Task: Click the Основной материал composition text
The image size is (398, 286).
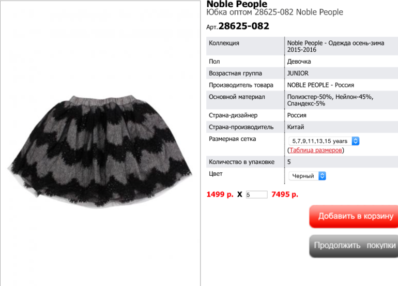Action: point(330,100)
